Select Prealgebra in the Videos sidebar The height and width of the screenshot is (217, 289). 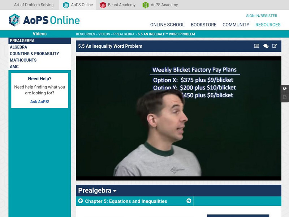coord(40,41)
